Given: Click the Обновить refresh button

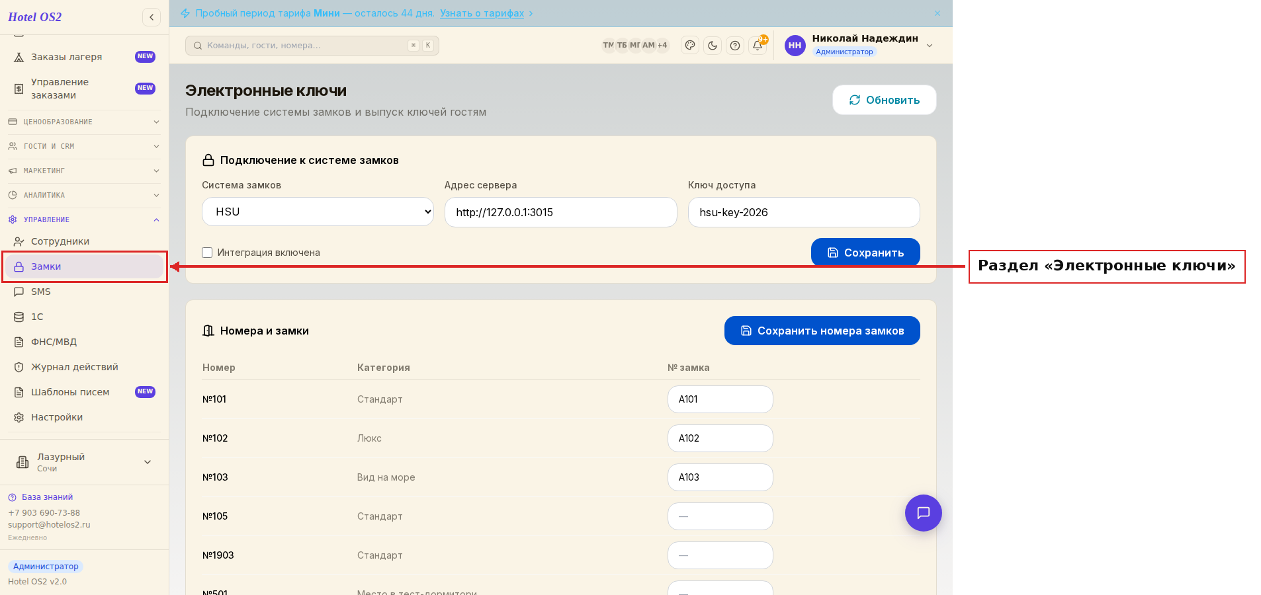Looking at the screenshot, I should [885, 100].
